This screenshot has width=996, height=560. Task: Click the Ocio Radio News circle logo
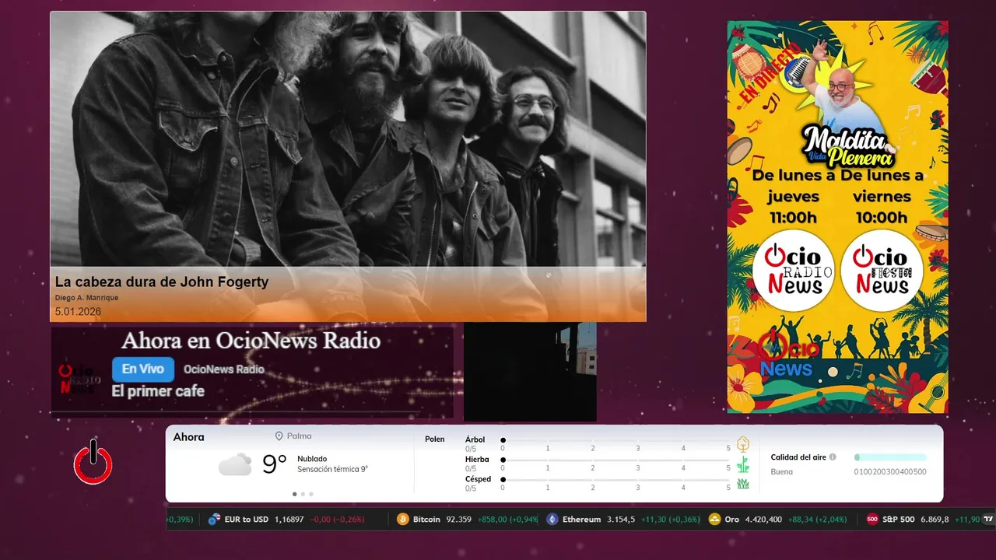pyautogui.click(x=793, y=271)
